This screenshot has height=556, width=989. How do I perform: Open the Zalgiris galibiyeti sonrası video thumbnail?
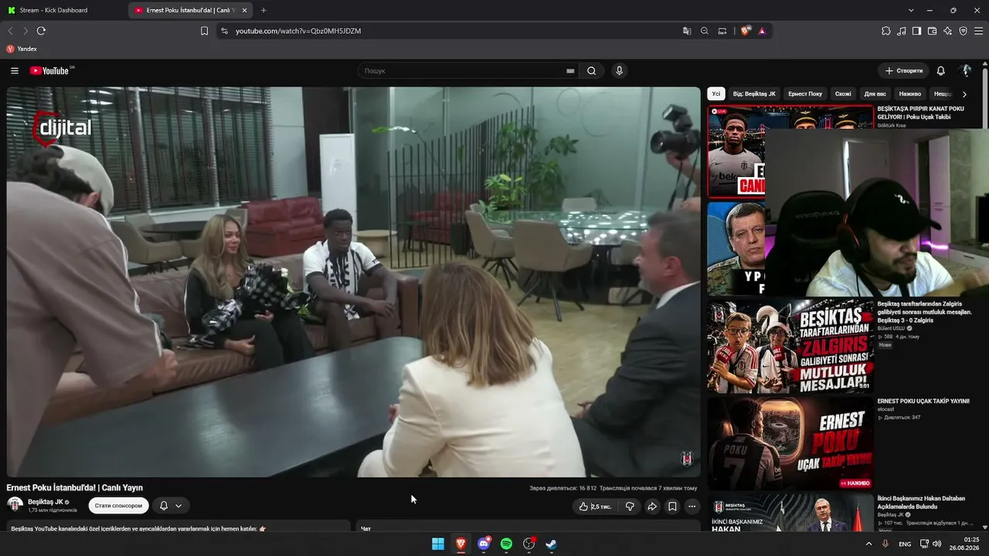790,346
